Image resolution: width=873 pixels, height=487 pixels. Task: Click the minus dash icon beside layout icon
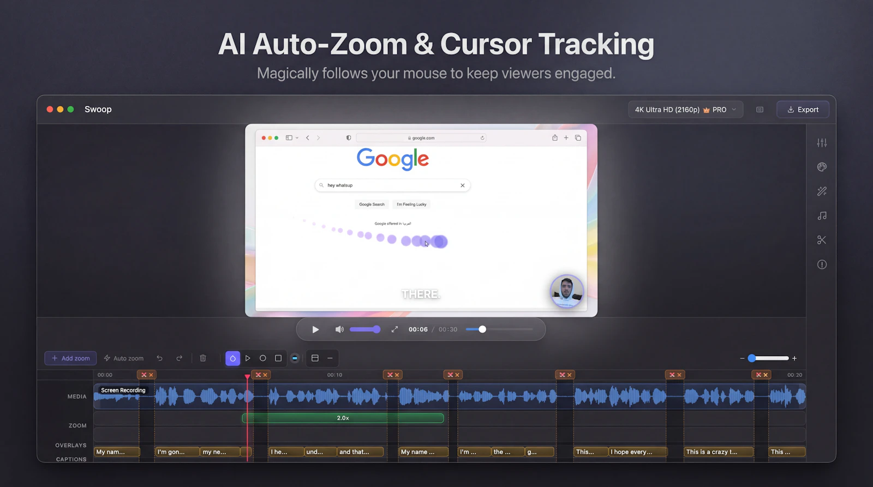coord(330,358)
